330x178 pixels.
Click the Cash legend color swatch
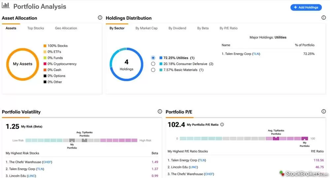tap(45, 70)
